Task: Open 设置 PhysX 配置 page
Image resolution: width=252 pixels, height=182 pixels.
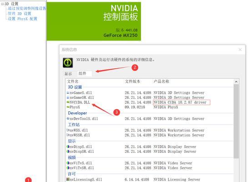Action: (22, 19)
